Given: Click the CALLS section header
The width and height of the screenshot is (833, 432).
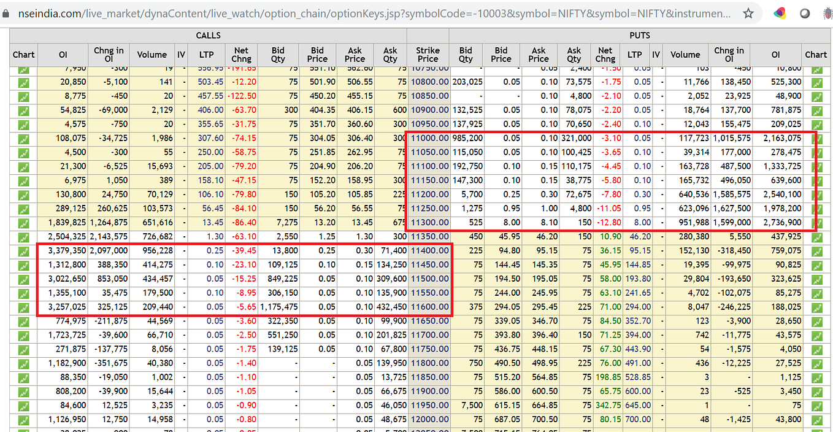Looking at the screenshot, I should (208, 35).
